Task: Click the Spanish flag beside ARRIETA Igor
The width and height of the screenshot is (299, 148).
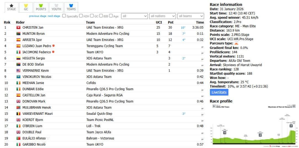Action: point(18,40)
